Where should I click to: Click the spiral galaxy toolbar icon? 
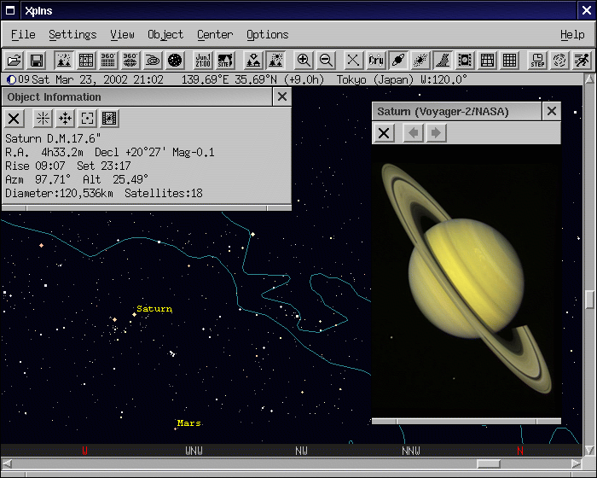coord(153,61)
